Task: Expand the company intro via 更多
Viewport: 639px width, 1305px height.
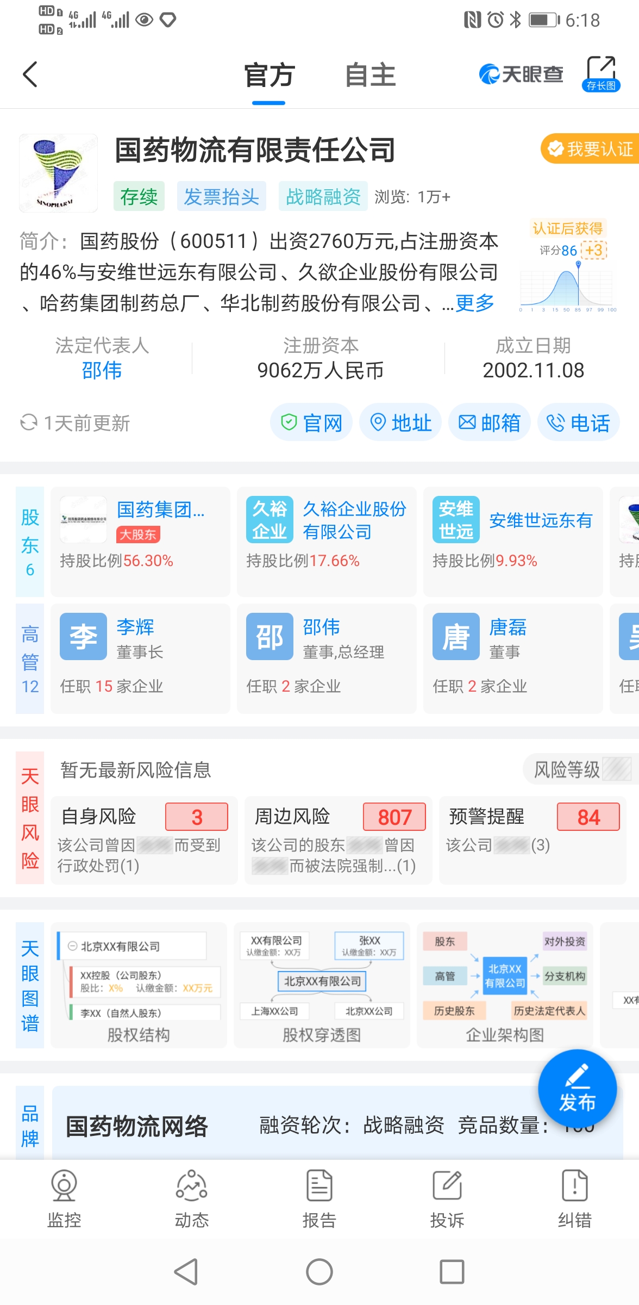Action: 474,303
